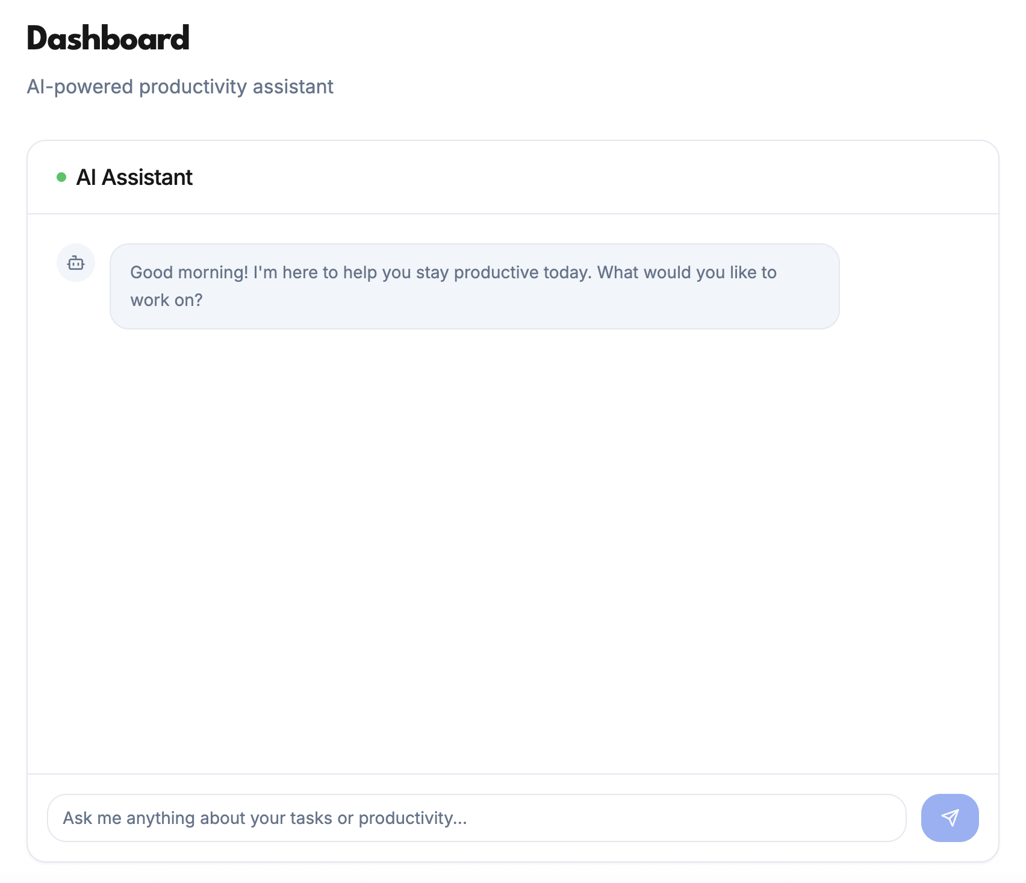
Task: Click the word 'Assistant' in the panel header
Action: click(x=148, y=177)
